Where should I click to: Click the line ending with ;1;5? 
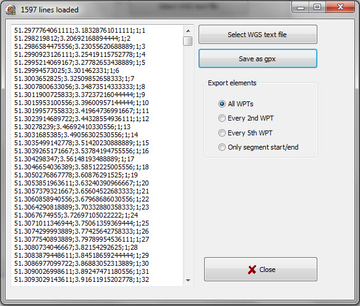click(80, 62)
